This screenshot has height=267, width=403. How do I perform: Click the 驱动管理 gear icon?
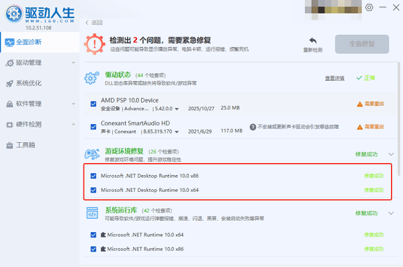click(9, 63)
